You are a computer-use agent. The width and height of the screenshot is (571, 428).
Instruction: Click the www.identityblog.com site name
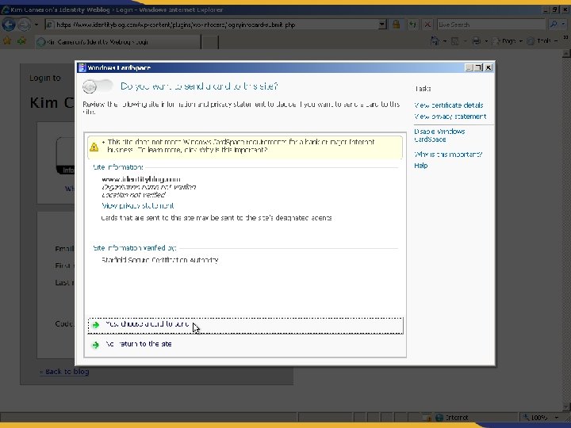coord(141,179)
